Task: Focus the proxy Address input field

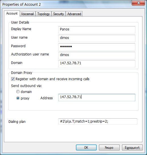Action: [x=97, y=98]
